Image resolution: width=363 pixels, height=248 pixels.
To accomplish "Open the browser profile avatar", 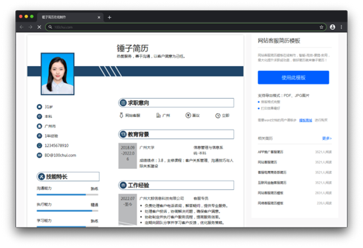I will (x=332, y=27).
